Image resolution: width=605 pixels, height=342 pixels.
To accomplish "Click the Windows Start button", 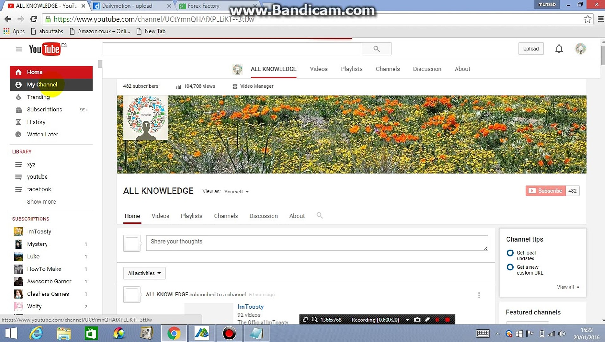I will [x=11, y=333].
